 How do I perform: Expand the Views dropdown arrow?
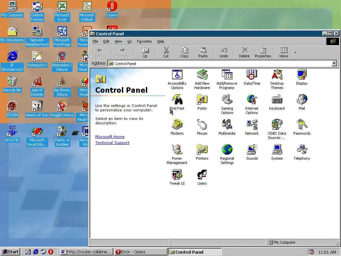295,52
